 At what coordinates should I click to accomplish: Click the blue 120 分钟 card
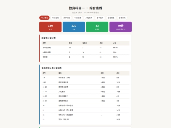click(x=74, y=27)
